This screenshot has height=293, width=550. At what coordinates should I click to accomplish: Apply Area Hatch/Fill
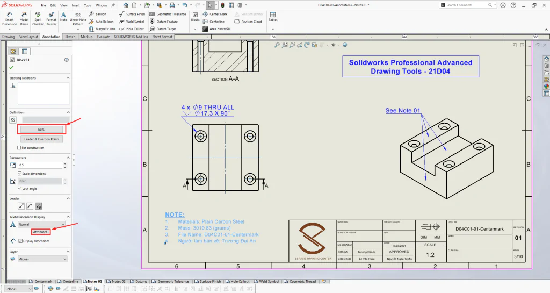coord(217,29)
